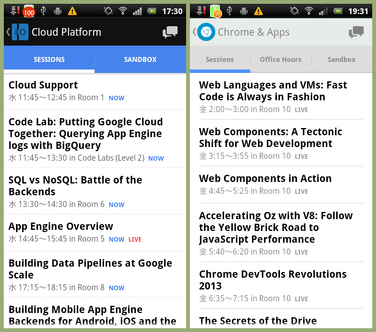376x332 pixels.
Task: Tap the screen rotation icon in 17:30 status bar
Action: pos(108,11)
